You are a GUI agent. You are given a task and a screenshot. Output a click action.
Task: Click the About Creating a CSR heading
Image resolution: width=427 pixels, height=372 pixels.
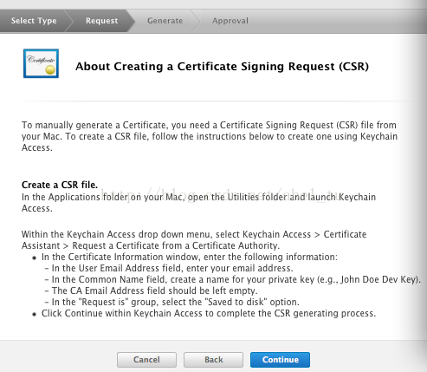(222, 67)
